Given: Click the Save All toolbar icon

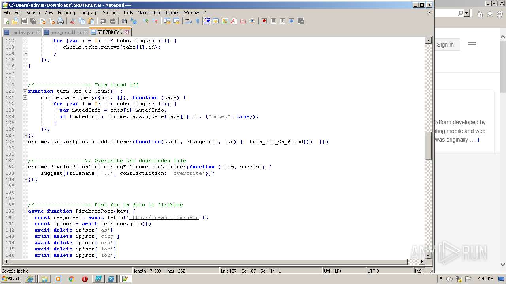Looking at the screenshot, I should (33, 21).
